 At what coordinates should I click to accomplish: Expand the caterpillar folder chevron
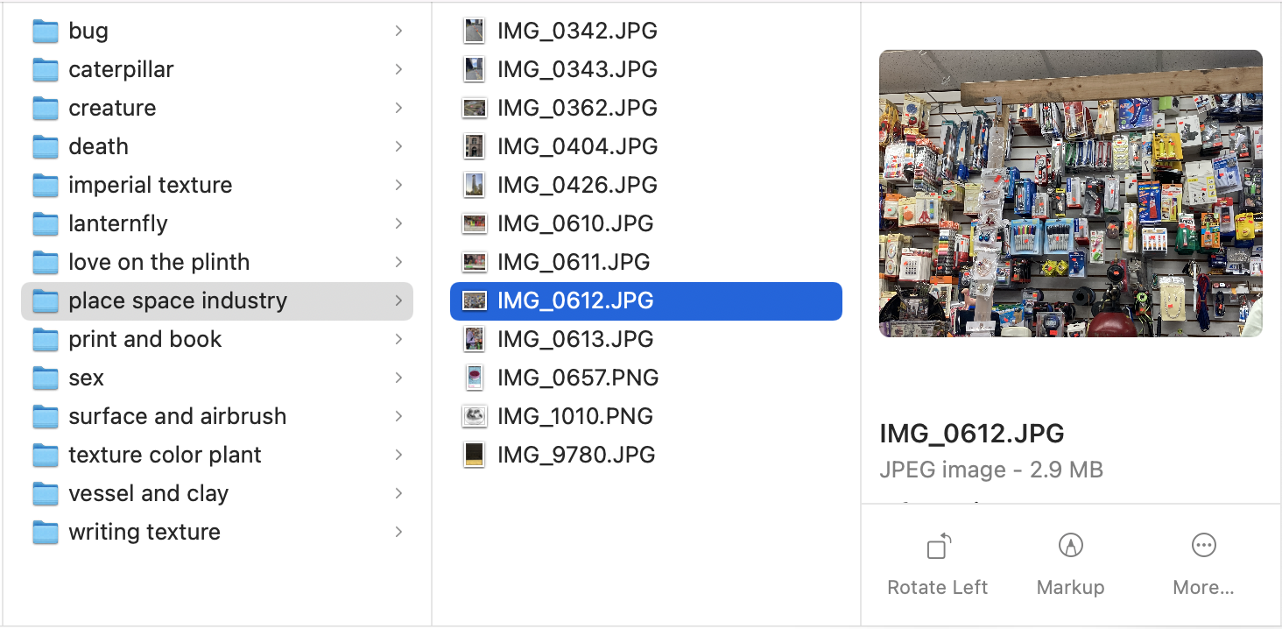(398, 69)
